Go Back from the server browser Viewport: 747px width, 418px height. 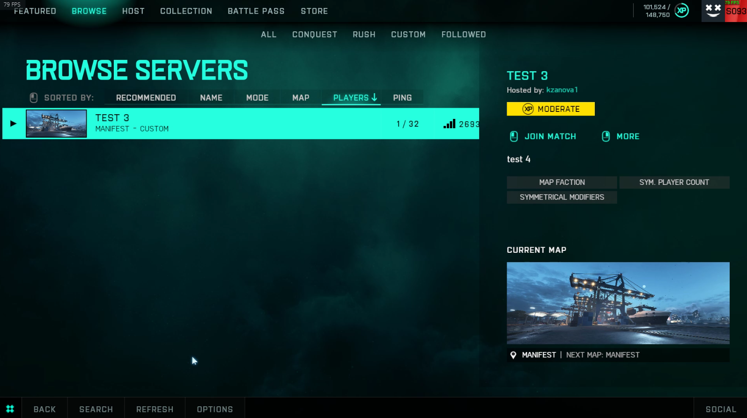point(44,409)
